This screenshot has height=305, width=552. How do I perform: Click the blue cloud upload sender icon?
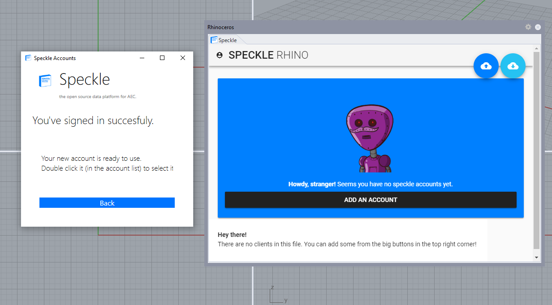486,65
